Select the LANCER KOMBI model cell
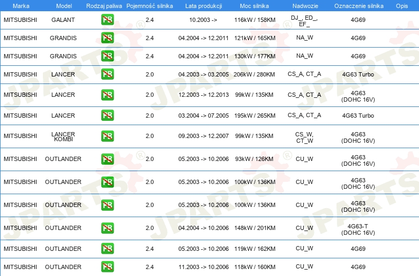The image size is (419, 276). tap(63, 136)
